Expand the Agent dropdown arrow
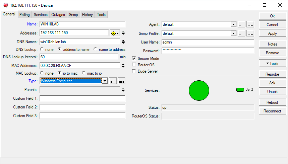 coord(233,24)
